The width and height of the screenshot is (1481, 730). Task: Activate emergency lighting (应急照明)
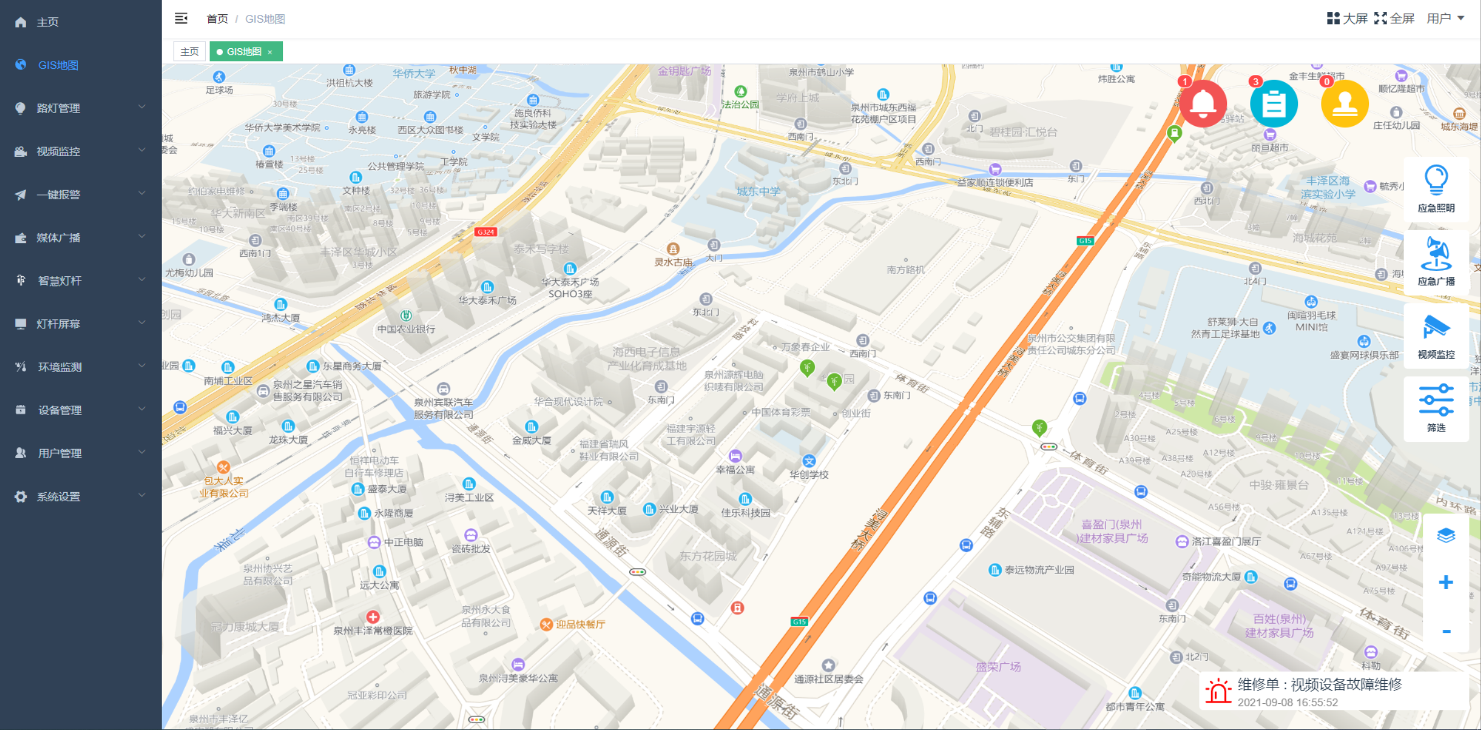tap(1436, 189)
